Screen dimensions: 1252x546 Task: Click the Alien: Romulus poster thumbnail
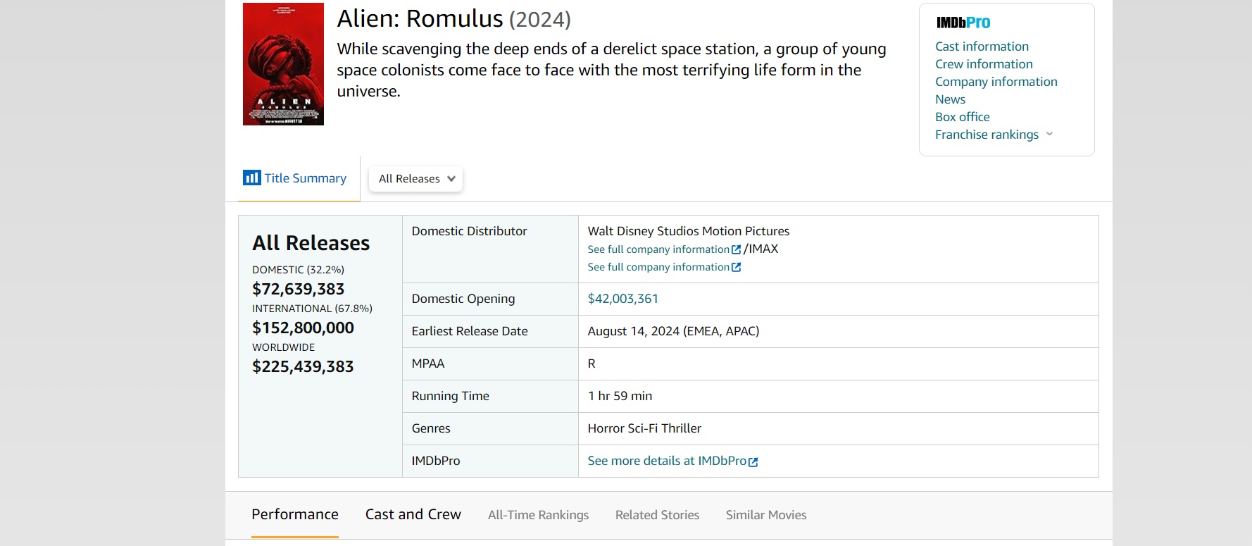coord(283,64)
